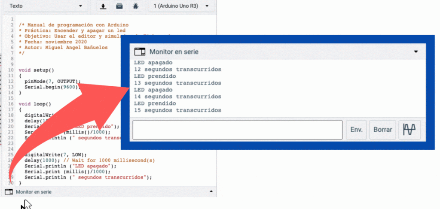This screenshot has height=209, width=440.
Task: Place cursor on the pinMode(7, OUTPUT) line
Action: 52,81
